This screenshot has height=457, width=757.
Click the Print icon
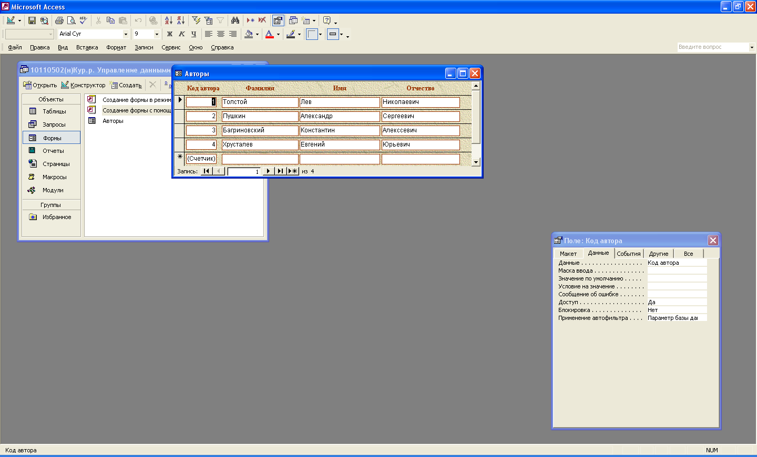[x=59, y=20]
